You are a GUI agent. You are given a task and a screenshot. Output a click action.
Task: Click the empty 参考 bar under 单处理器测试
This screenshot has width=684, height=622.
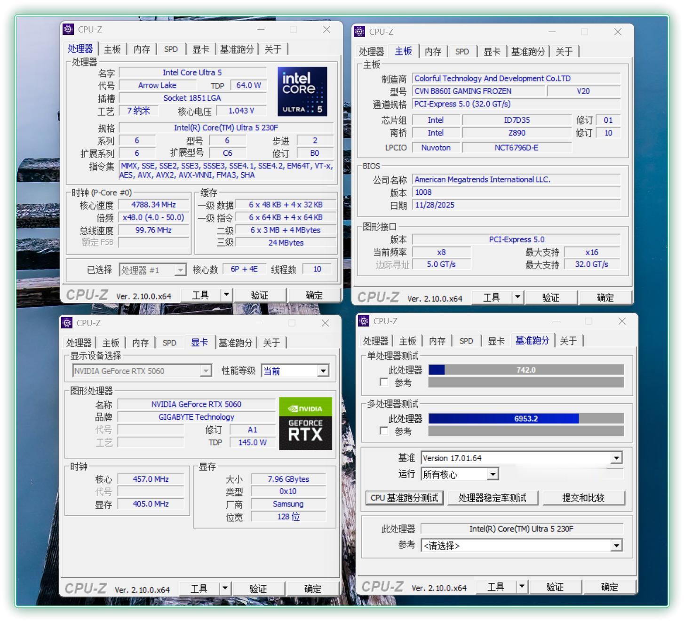tap(526, 383)
